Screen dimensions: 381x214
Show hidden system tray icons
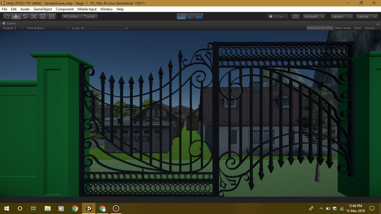[321, 208]
